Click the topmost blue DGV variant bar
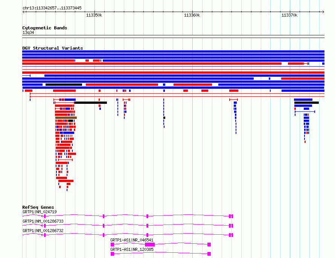 pos(173,52)
